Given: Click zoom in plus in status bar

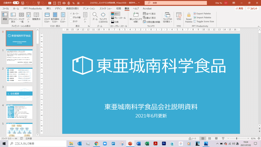Looking at the screenshot, I should pos(248,139).
